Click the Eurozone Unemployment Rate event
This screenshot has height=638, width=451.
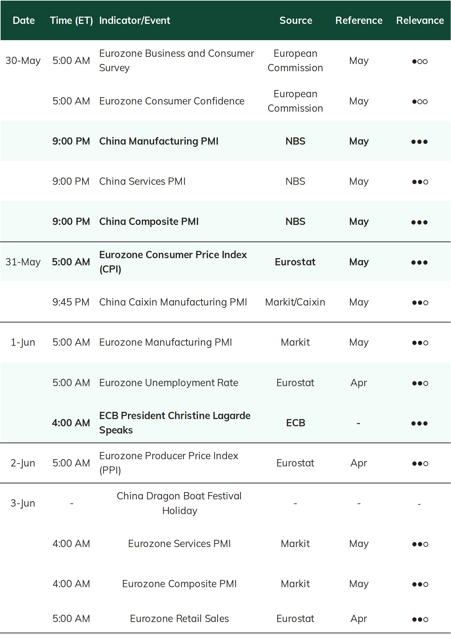[169, 383]
